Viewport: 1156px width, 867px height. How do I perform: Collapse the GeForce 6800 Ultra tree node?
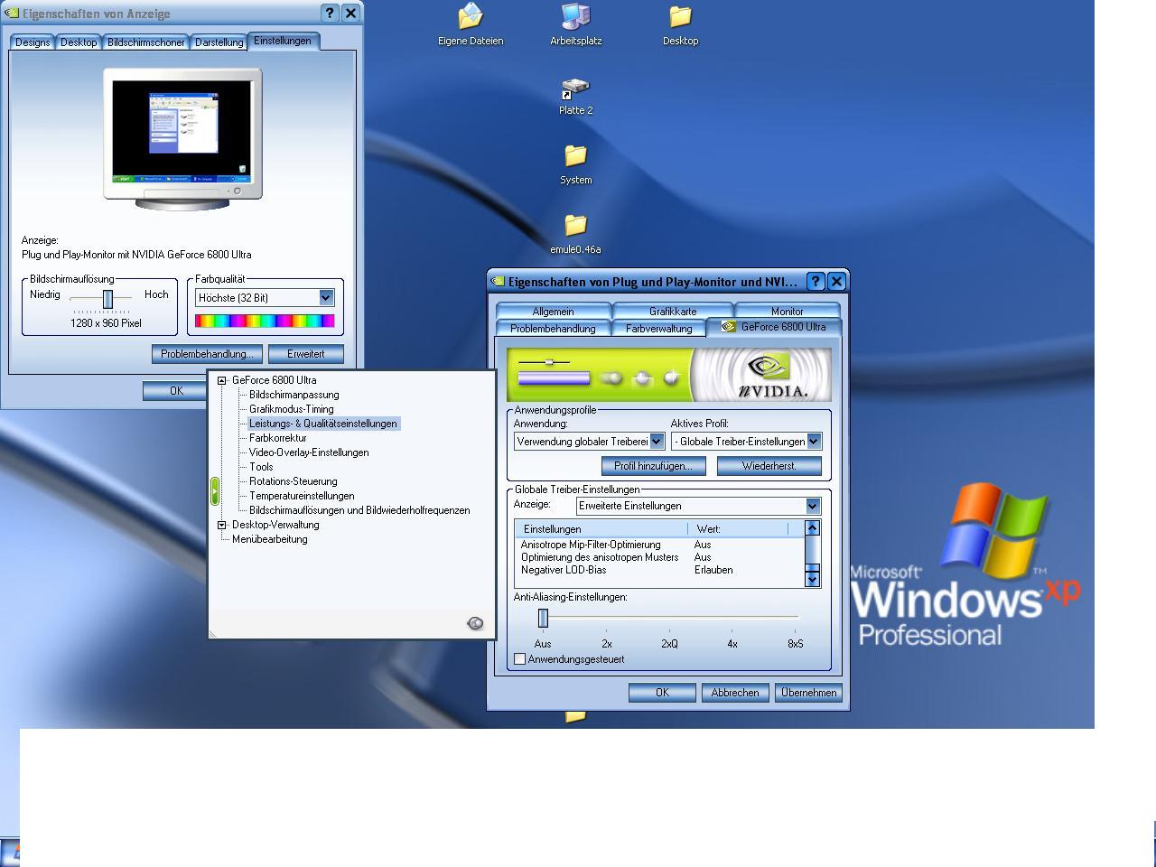tap(222, 380)
